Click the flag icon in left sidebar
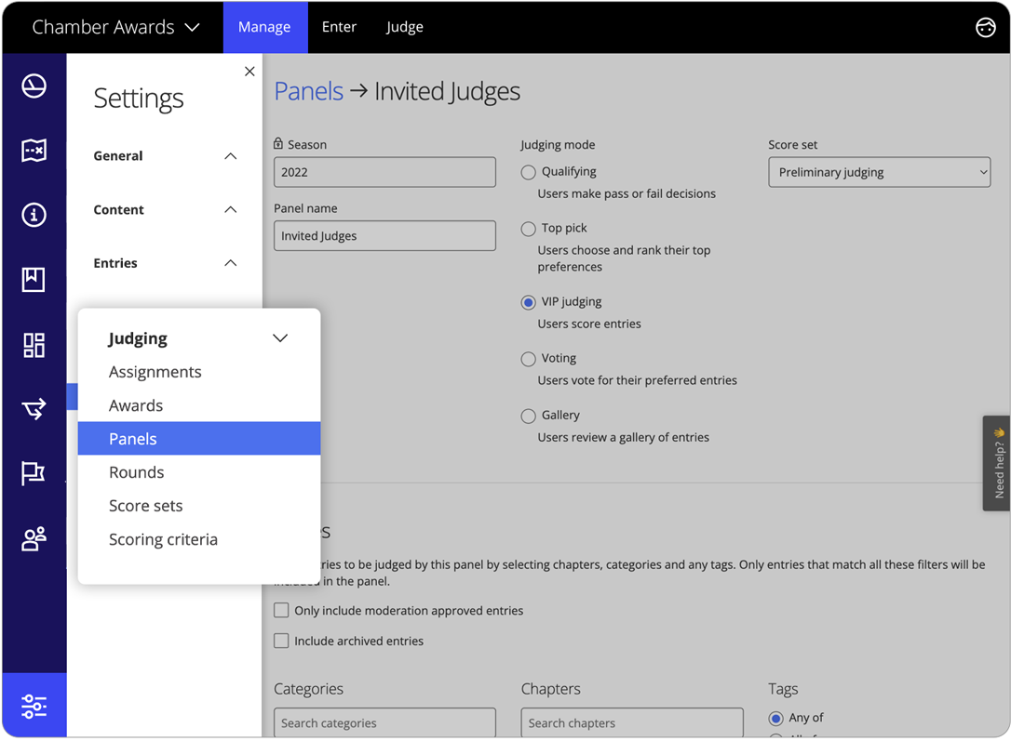This screenshot has height=741, width=1011. [x=34, y=473]
